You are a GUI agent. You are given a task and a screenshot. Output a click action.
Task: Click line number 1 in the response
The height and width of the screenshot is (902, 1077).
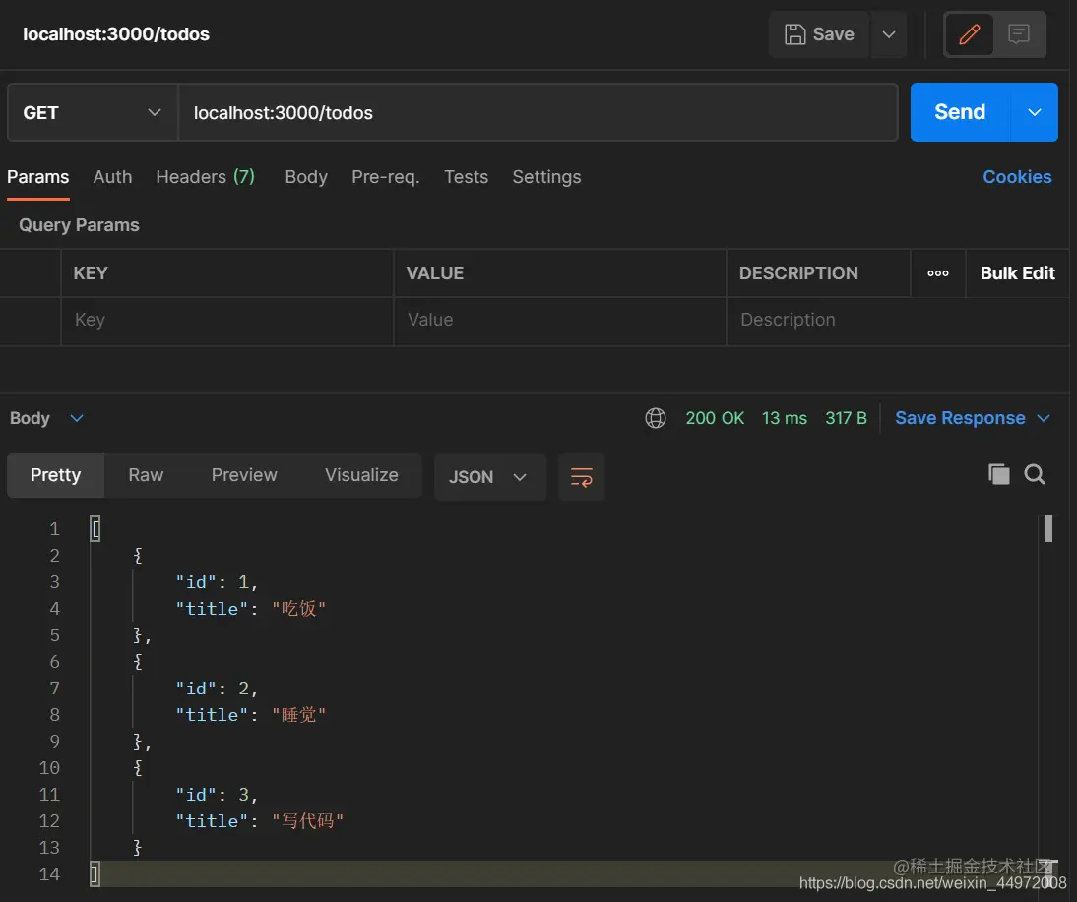pyautogui.click(x=54, y=529)
